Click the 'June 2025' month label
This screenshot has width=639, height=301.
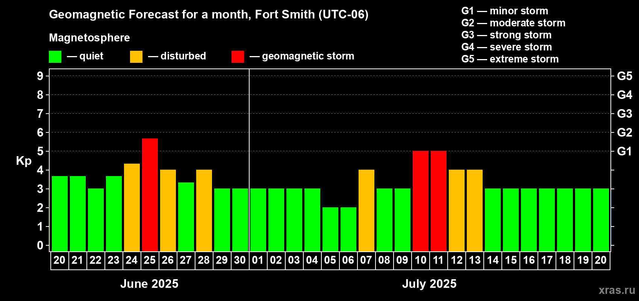(149, 284)
